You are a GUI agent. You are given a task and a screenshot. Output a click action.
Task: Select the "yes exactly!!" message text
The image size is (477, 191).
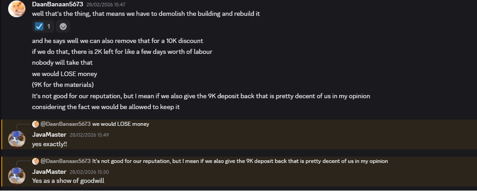(x=50, y=144)
